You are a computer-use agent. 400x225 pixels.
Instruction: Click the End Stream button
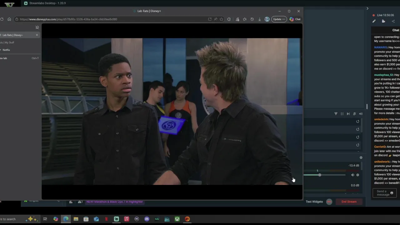(x=349, y=202)
